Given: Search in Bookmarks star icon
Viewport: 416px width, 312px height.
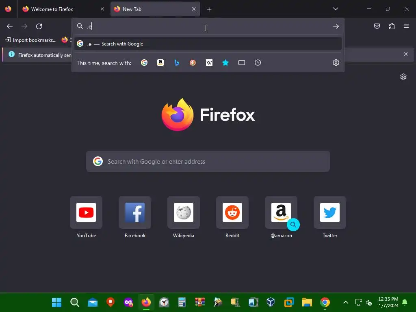Looking at the screenshot, I should point(225,63).
